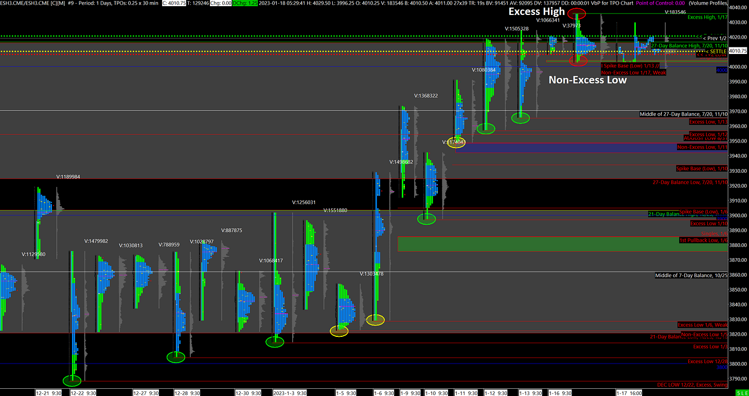Viewport: 749px width, 396px height.
Task: Click the '1-12 9:30' date marker
Action: [x=497, y=392]
